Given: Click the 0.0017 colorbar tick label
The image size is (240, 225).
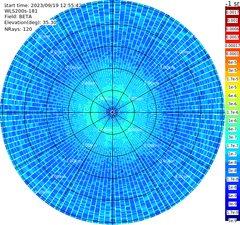Looking at the screenshot, I should tap(233, 12).
